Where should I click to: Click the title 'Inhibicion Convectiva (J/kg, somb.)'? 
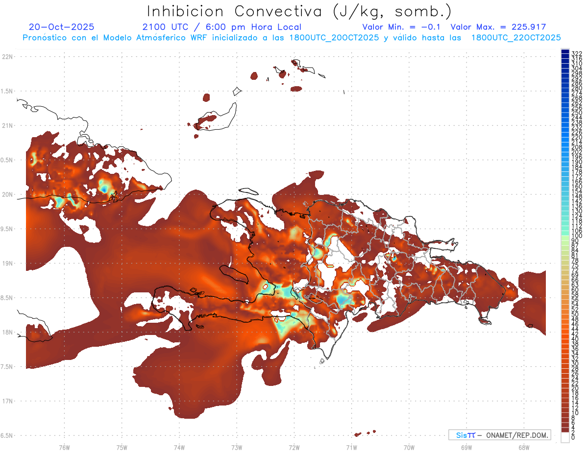(299, 12)
